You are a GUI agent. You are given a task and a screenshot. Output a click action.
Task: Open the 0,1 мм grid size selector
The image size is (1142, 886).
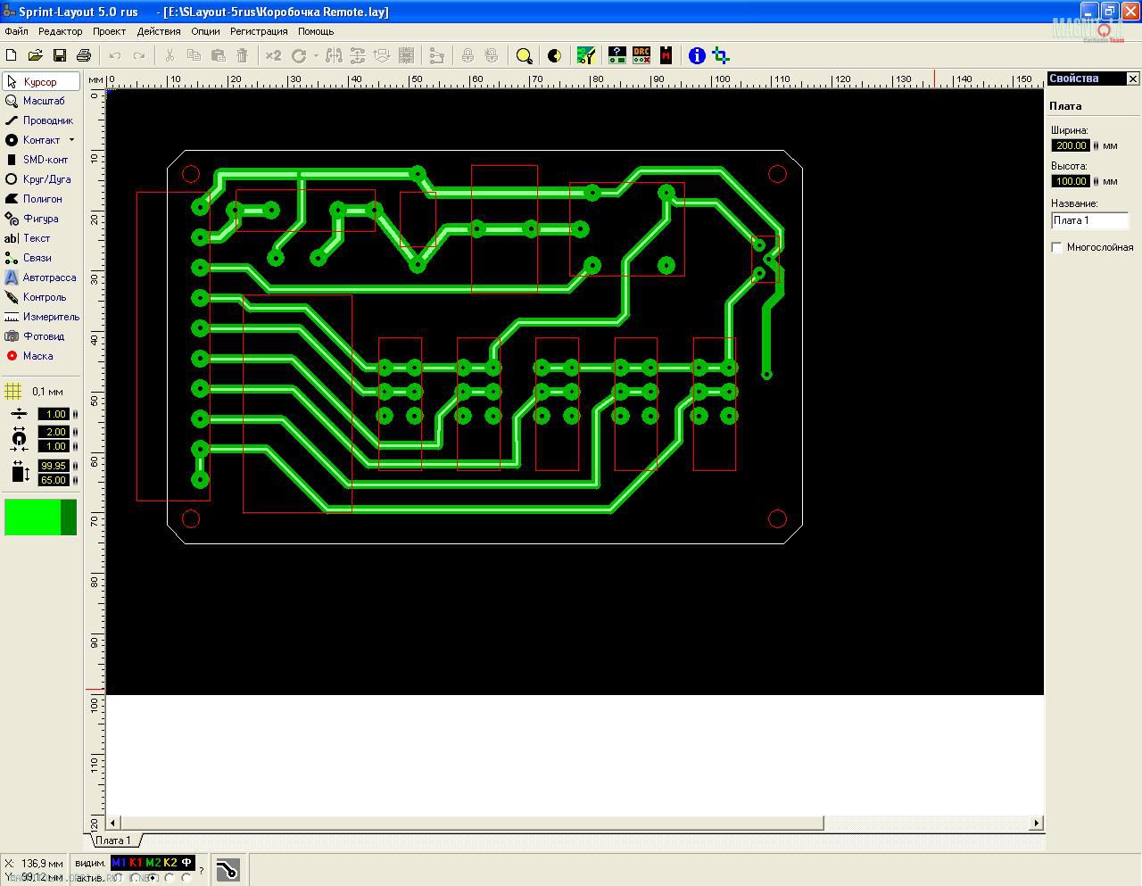[36, 392]
